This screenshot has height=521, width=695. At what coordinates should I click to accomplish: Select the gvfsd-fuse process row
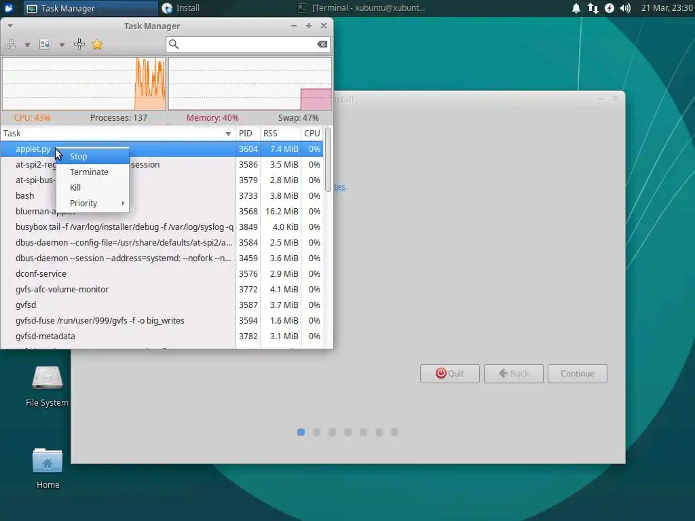[162, 320]
